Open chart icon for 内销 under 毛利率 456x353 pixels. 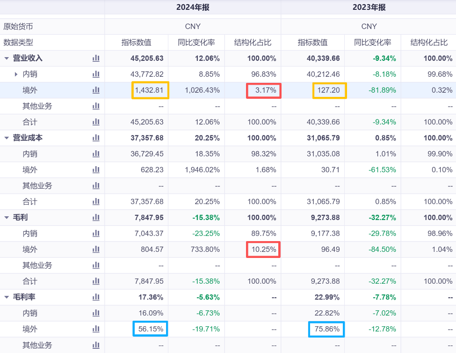[x=96, y=313]
